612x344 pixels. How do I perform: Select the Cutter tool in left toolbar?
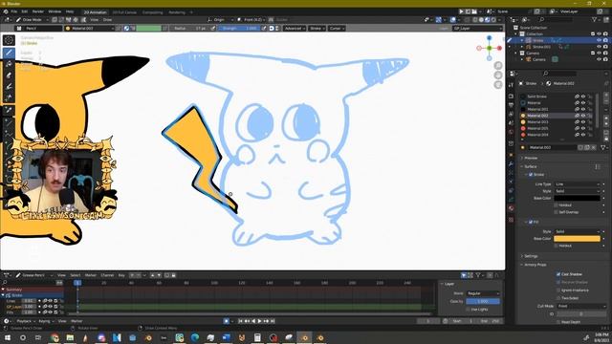pos(9,97)
